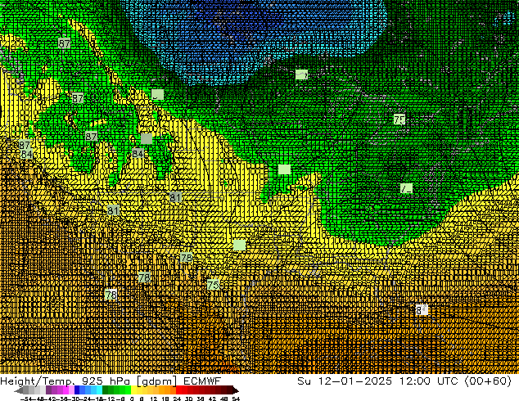Click the dark brown right arrow tip of the legend

(x=236, y=390)
